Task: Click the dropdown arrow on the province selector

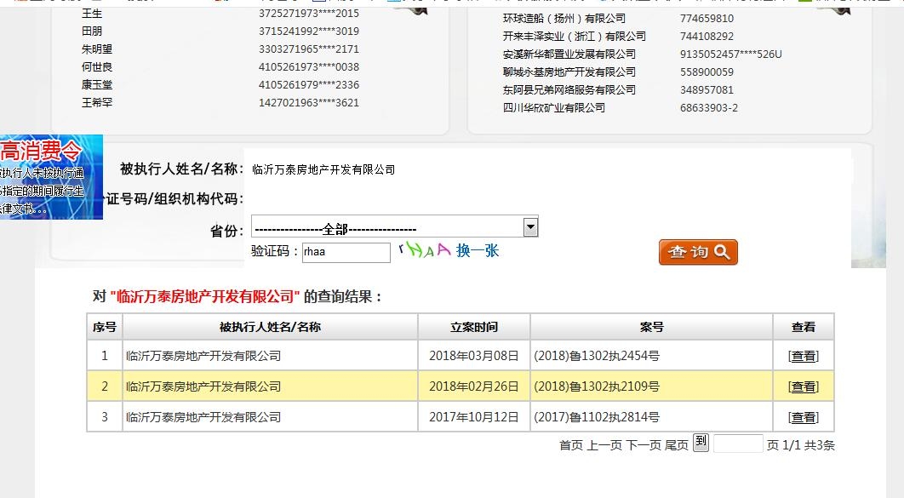Action: pos(530,226)
